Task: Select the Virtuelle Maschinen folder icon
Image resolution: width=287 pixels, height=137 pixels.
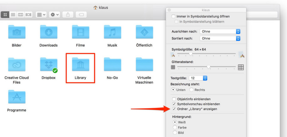Action: pyautogui.click(x=144, y=64)
